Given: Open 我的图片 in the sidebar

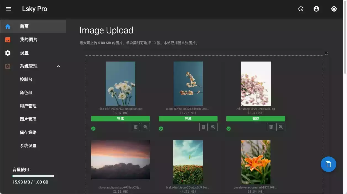Looking at the screenshot, I should click(x=28, y=40).
